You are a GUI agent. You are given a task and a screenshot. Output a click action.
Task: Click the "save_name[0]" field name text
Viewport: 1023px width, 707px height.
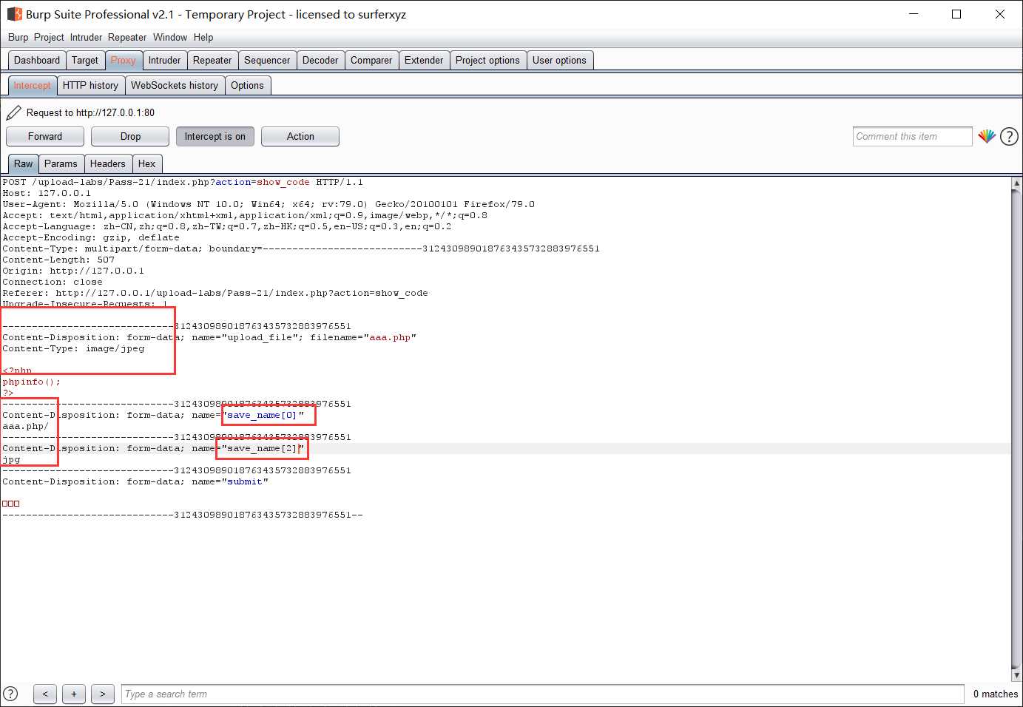pyautogui.click(x=261, y=415)
